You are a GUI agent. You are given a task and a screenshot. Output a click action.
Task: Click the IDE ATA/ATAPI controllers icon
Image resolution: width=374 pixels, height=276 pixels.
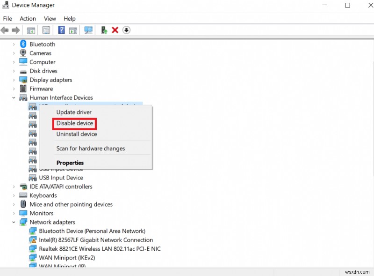click(23, 186)
